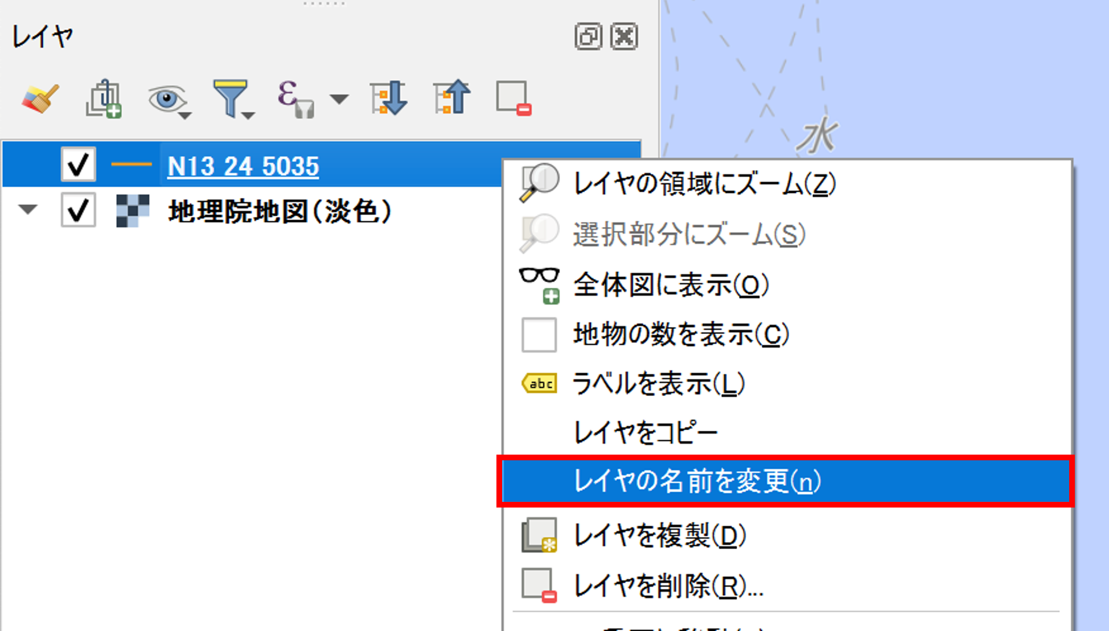The image size is (1109, 631).
Task: Expand all layers in tree
Action: tap(389, 98)
